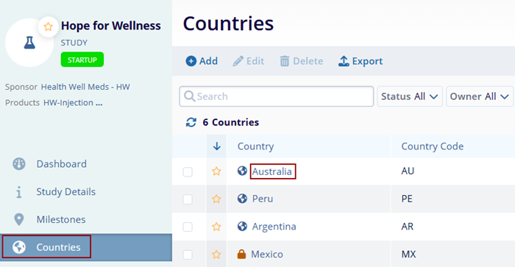Check the Australia row checkbox
The image size is (515, 267).
click(188, 172)
